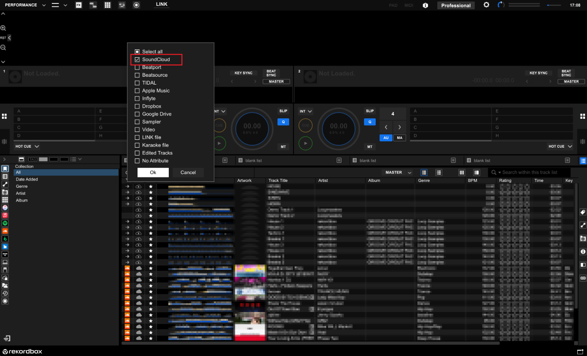Open the Beatsource source in sidebar
The image size is (587, 356).
(5, 246)
